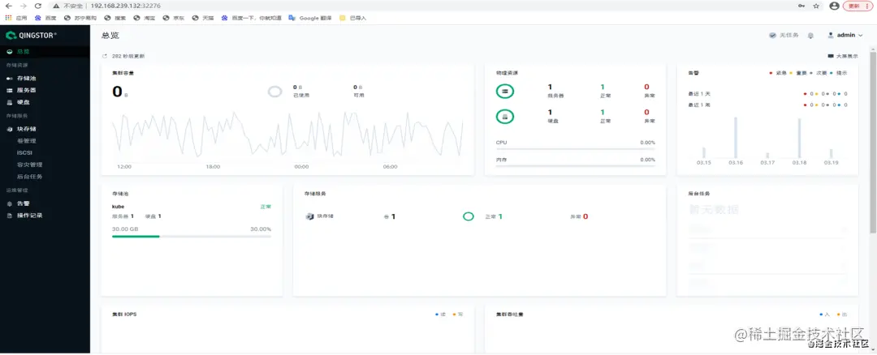877x355 pixels.
Task: Click the capacity usage ring in 集群容量
Action: pyautogui.click(x=274, y=92)
